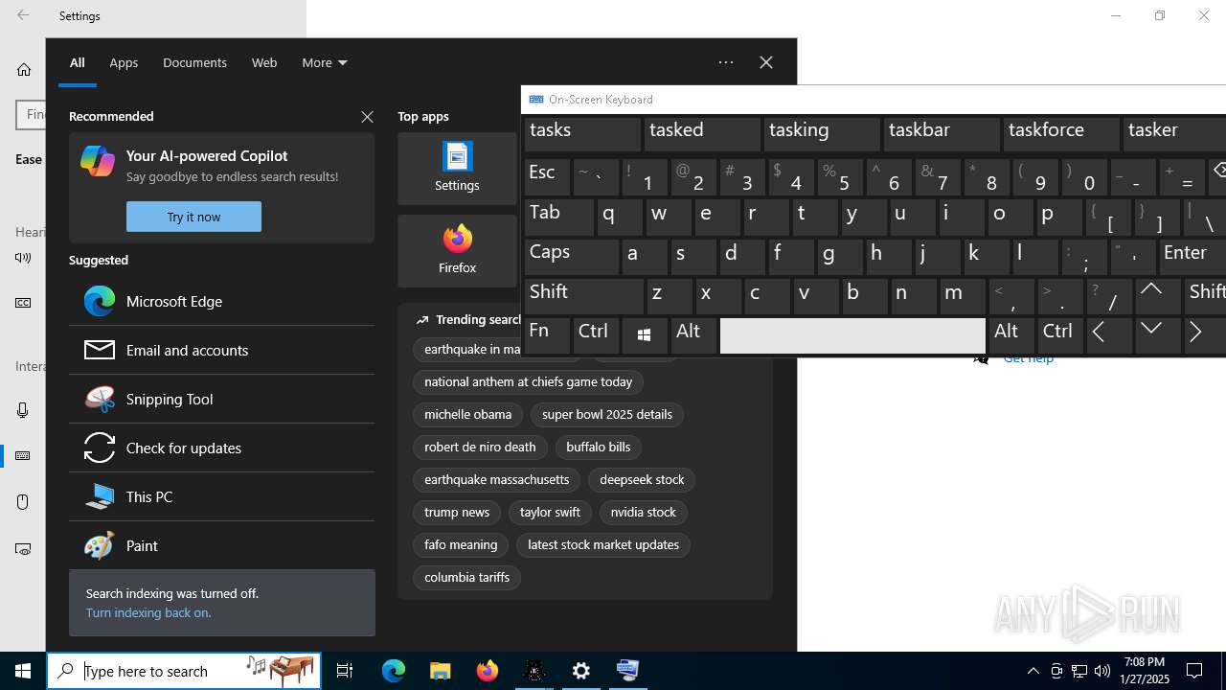This screenshot has height=690, width=1226.
Task: Open notification center on taskbar
Action: coord(1194,671)
